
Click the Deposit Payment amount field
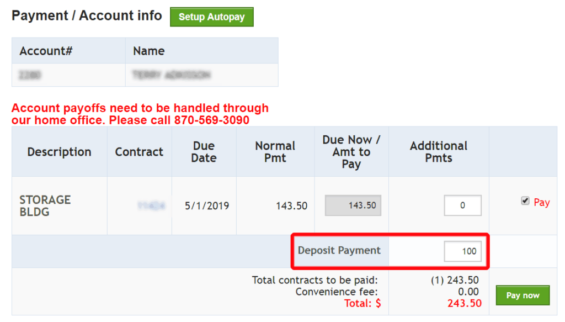(x=462, y=251)
